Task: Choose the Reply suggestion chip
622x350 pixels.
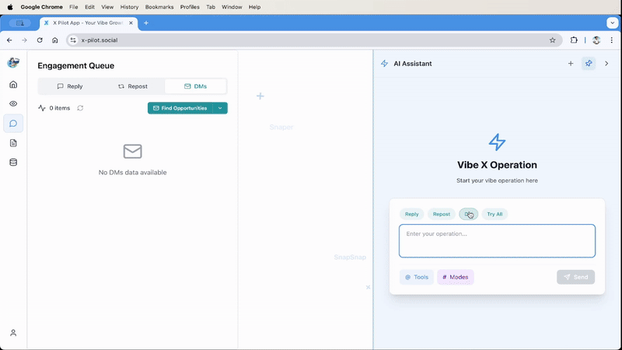Action: [412, 215]
